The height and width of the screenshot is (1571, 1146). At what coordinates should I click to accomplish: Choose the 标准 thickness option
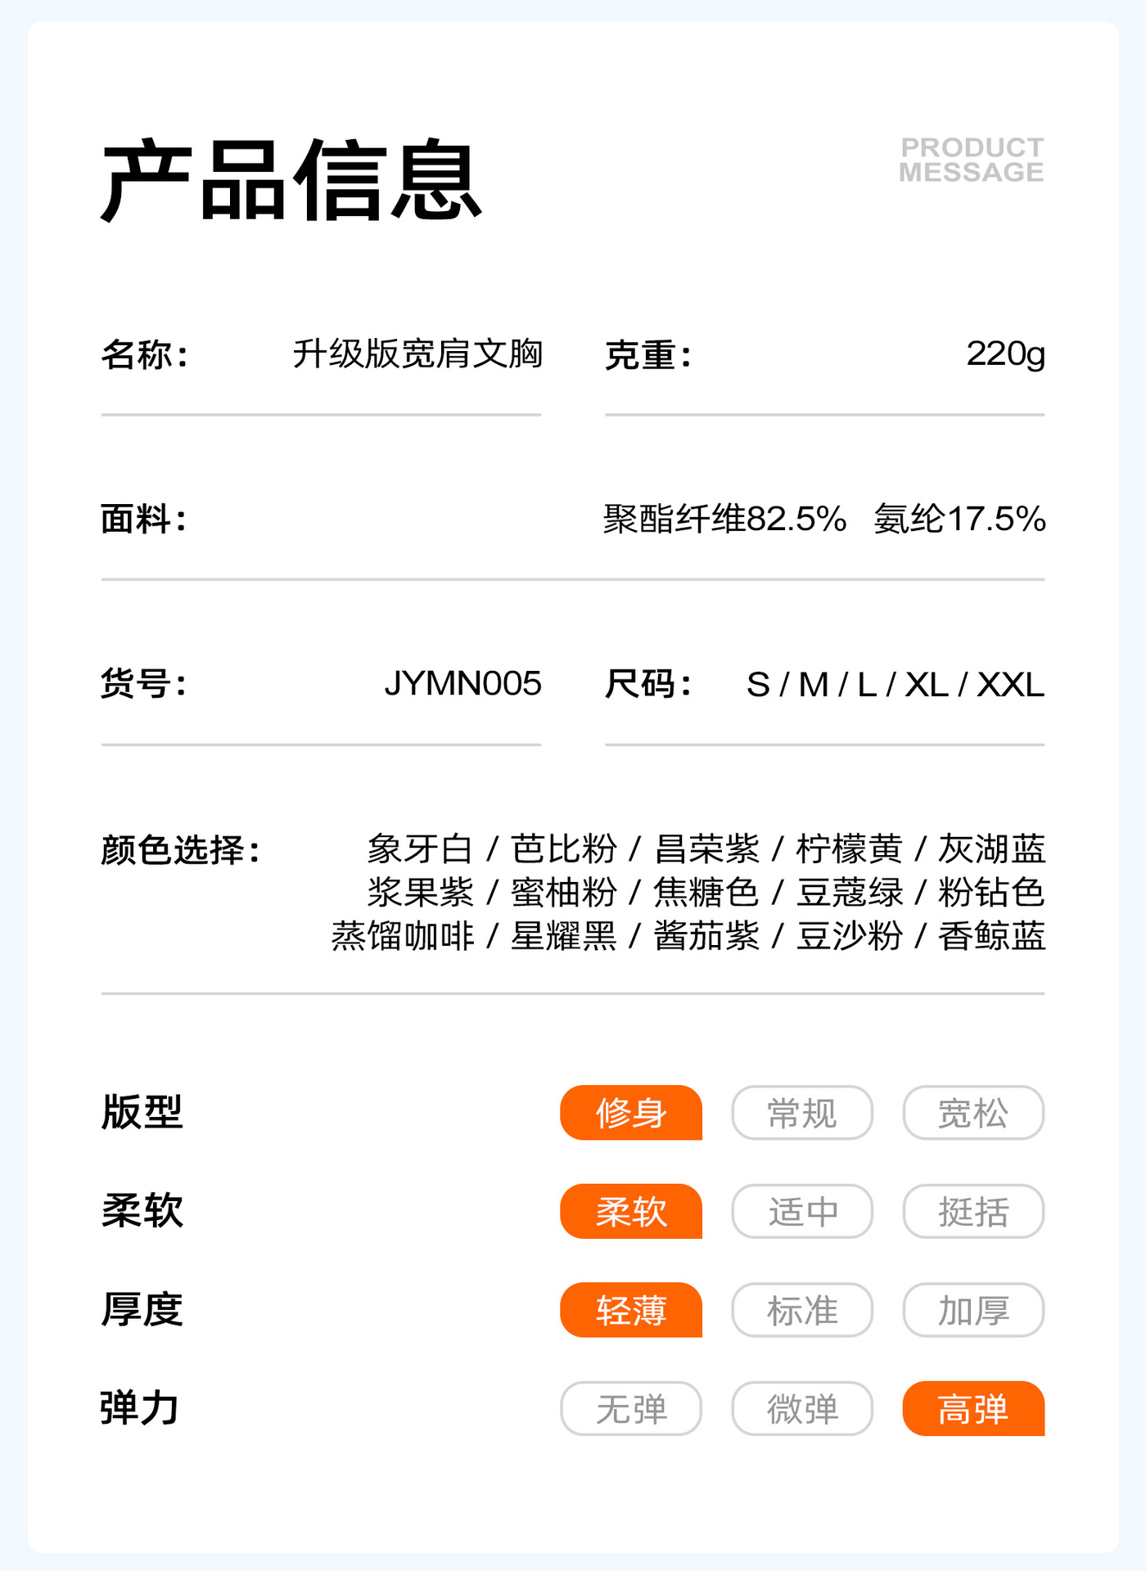802,1310
